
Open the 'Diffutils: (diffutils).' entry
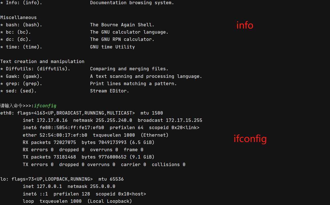point(38,69)
